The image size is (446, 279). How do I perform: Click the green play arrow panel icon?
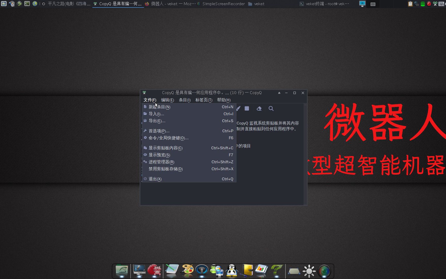pyautogui.click(x=19, y=4)
